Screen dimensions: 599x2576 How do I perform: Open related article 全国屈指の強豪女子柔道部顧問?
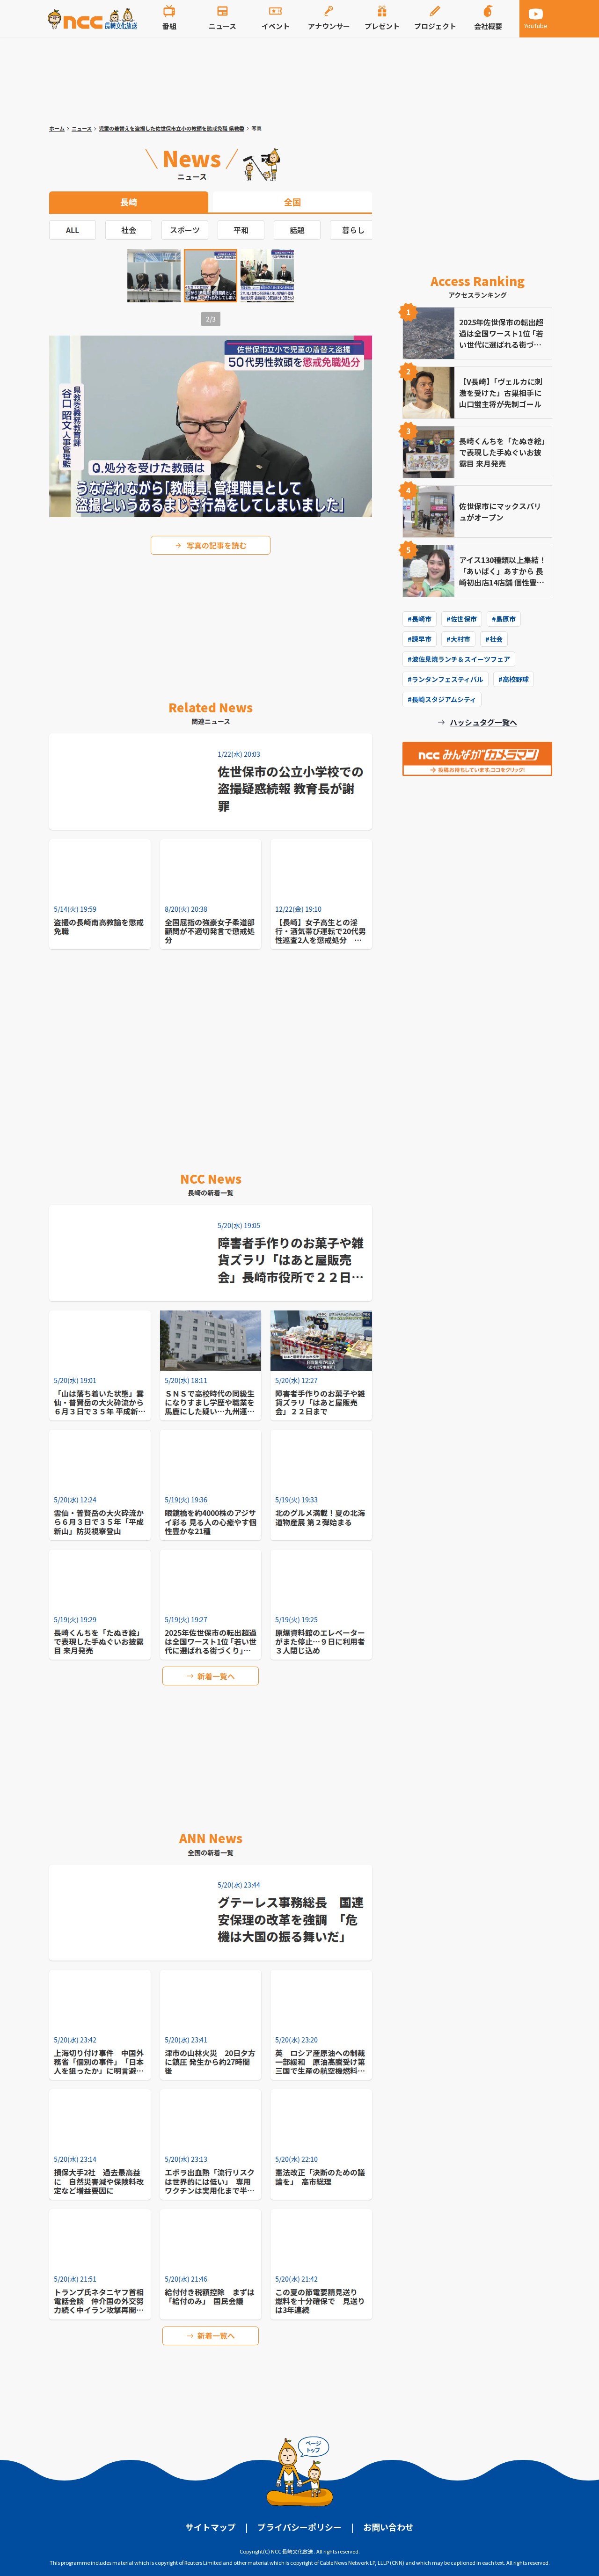210,894
